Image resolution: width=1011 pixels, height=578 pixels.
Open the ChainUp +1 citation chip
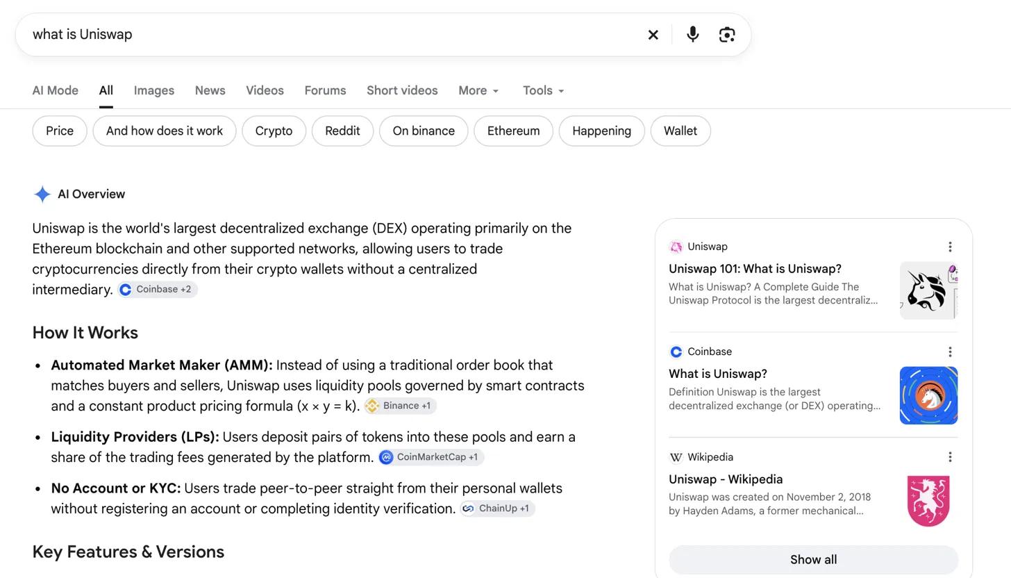click(497, 509)
